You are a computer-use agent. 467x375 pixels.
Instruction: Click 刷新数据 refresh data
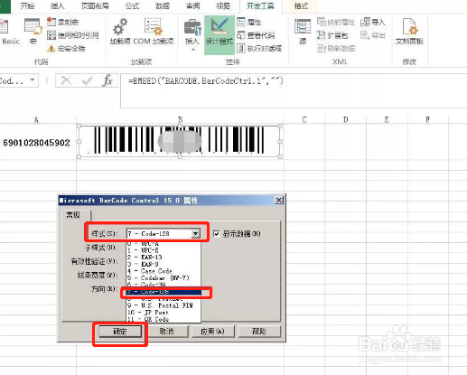coord(336,48)
